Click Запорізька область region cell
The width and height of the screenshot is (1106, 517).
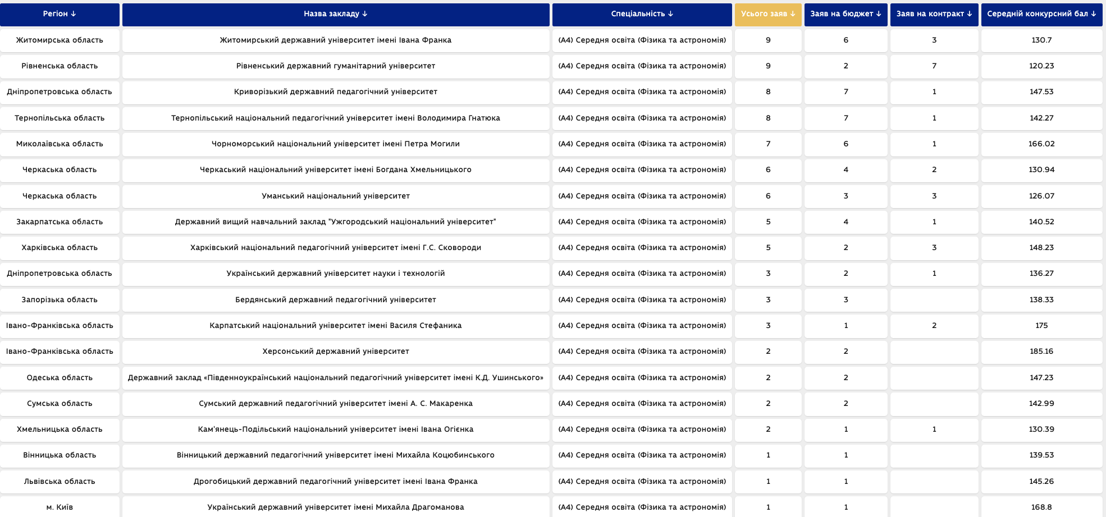[60, 300]
